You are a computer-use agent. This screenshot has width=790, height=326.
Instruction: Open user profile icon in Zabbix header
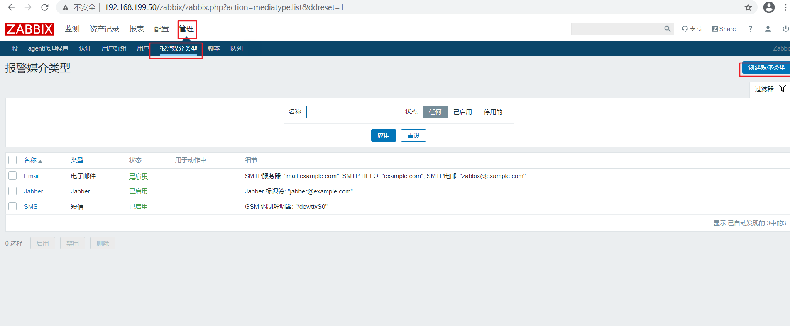[768, 29]
